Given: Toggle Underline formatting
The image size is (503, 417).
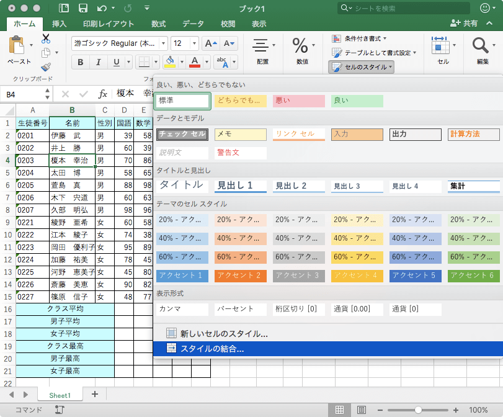Looking at the screenshot, I should (x=117, y=62).
